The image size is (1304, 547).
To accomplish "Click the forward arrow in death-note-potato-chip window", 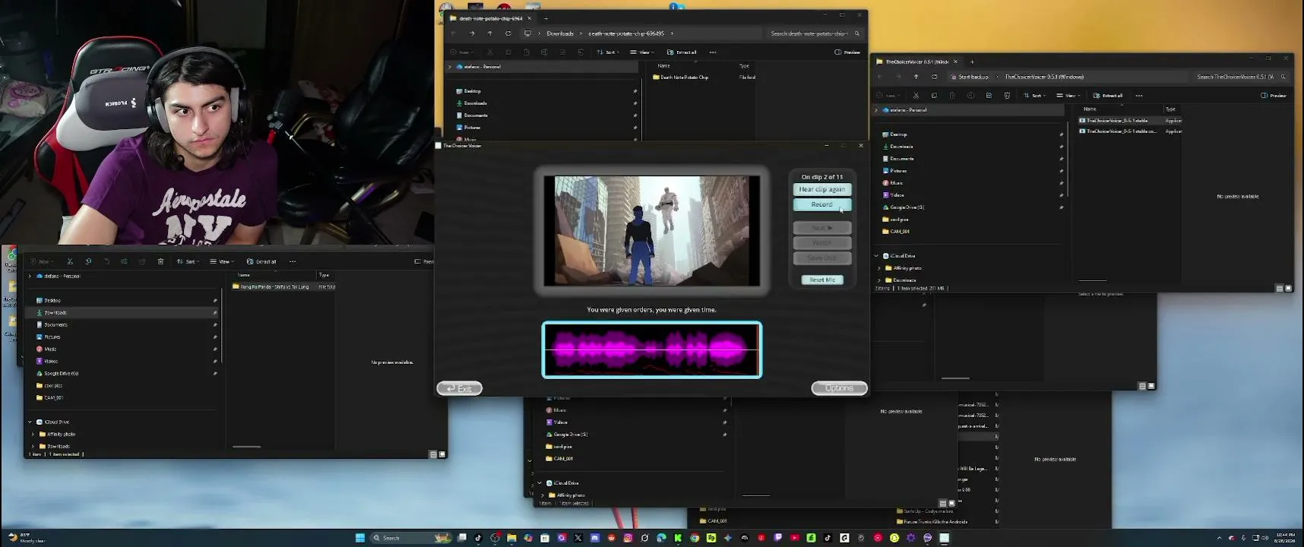I will [472, 33].
